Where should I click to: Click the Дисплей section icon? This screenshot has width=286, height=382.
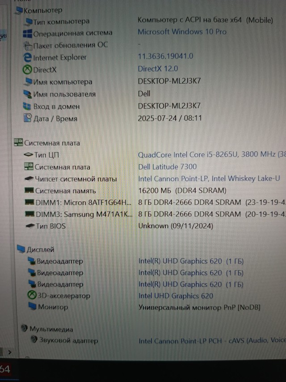pos(21,249)
